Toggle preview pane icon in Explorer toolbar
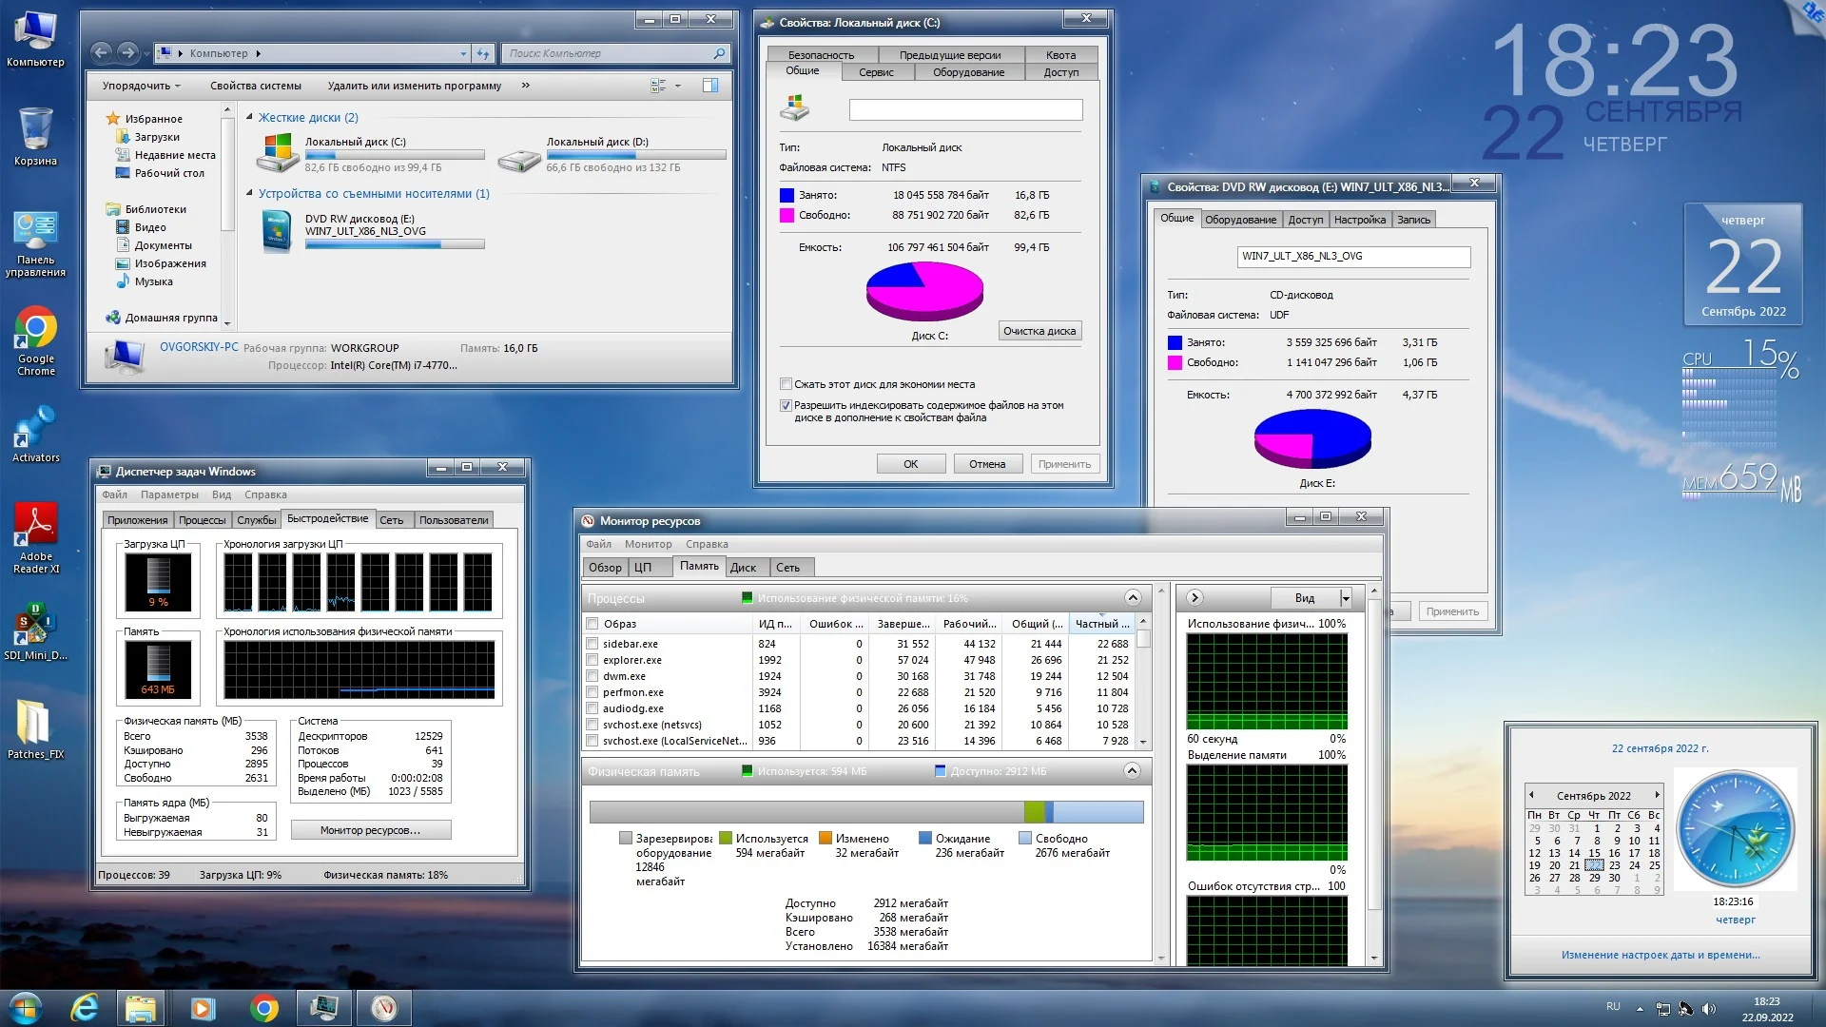Screen dimensions: 1826x1027 710,86
